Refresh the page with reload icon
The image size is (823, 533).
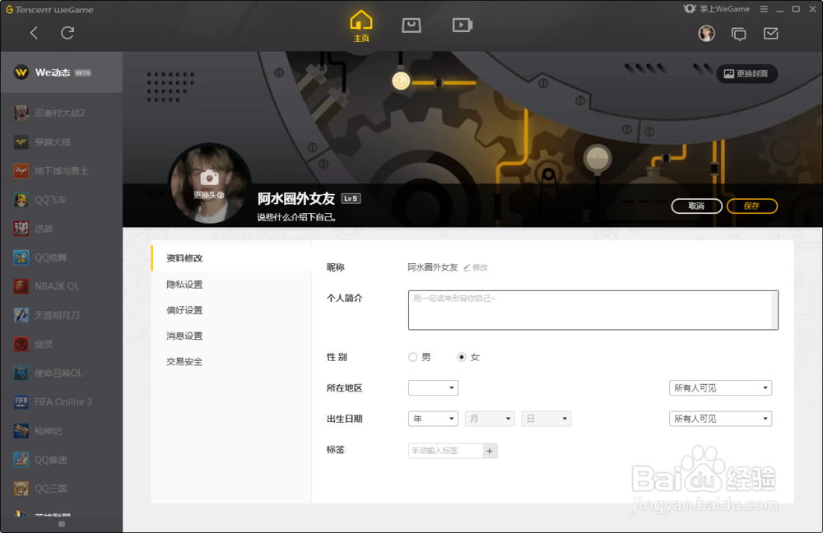[67, 33]
